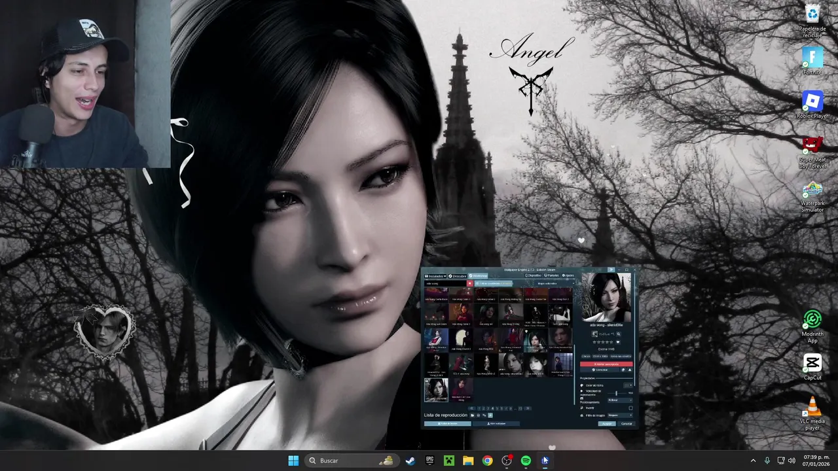Click the Wallpaper Engine taskbar icon

545,461
